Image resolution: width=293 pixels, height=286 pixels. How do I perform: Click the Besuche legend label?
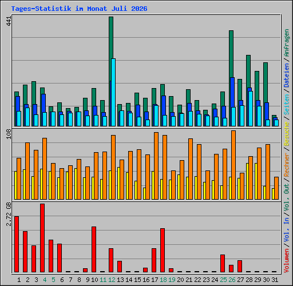[287, 134]
